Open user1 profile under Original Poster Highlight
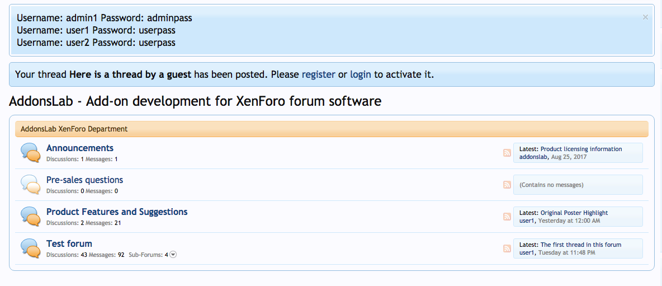The height and width of the screenshot is (286, 662). [x=527, y=221]
